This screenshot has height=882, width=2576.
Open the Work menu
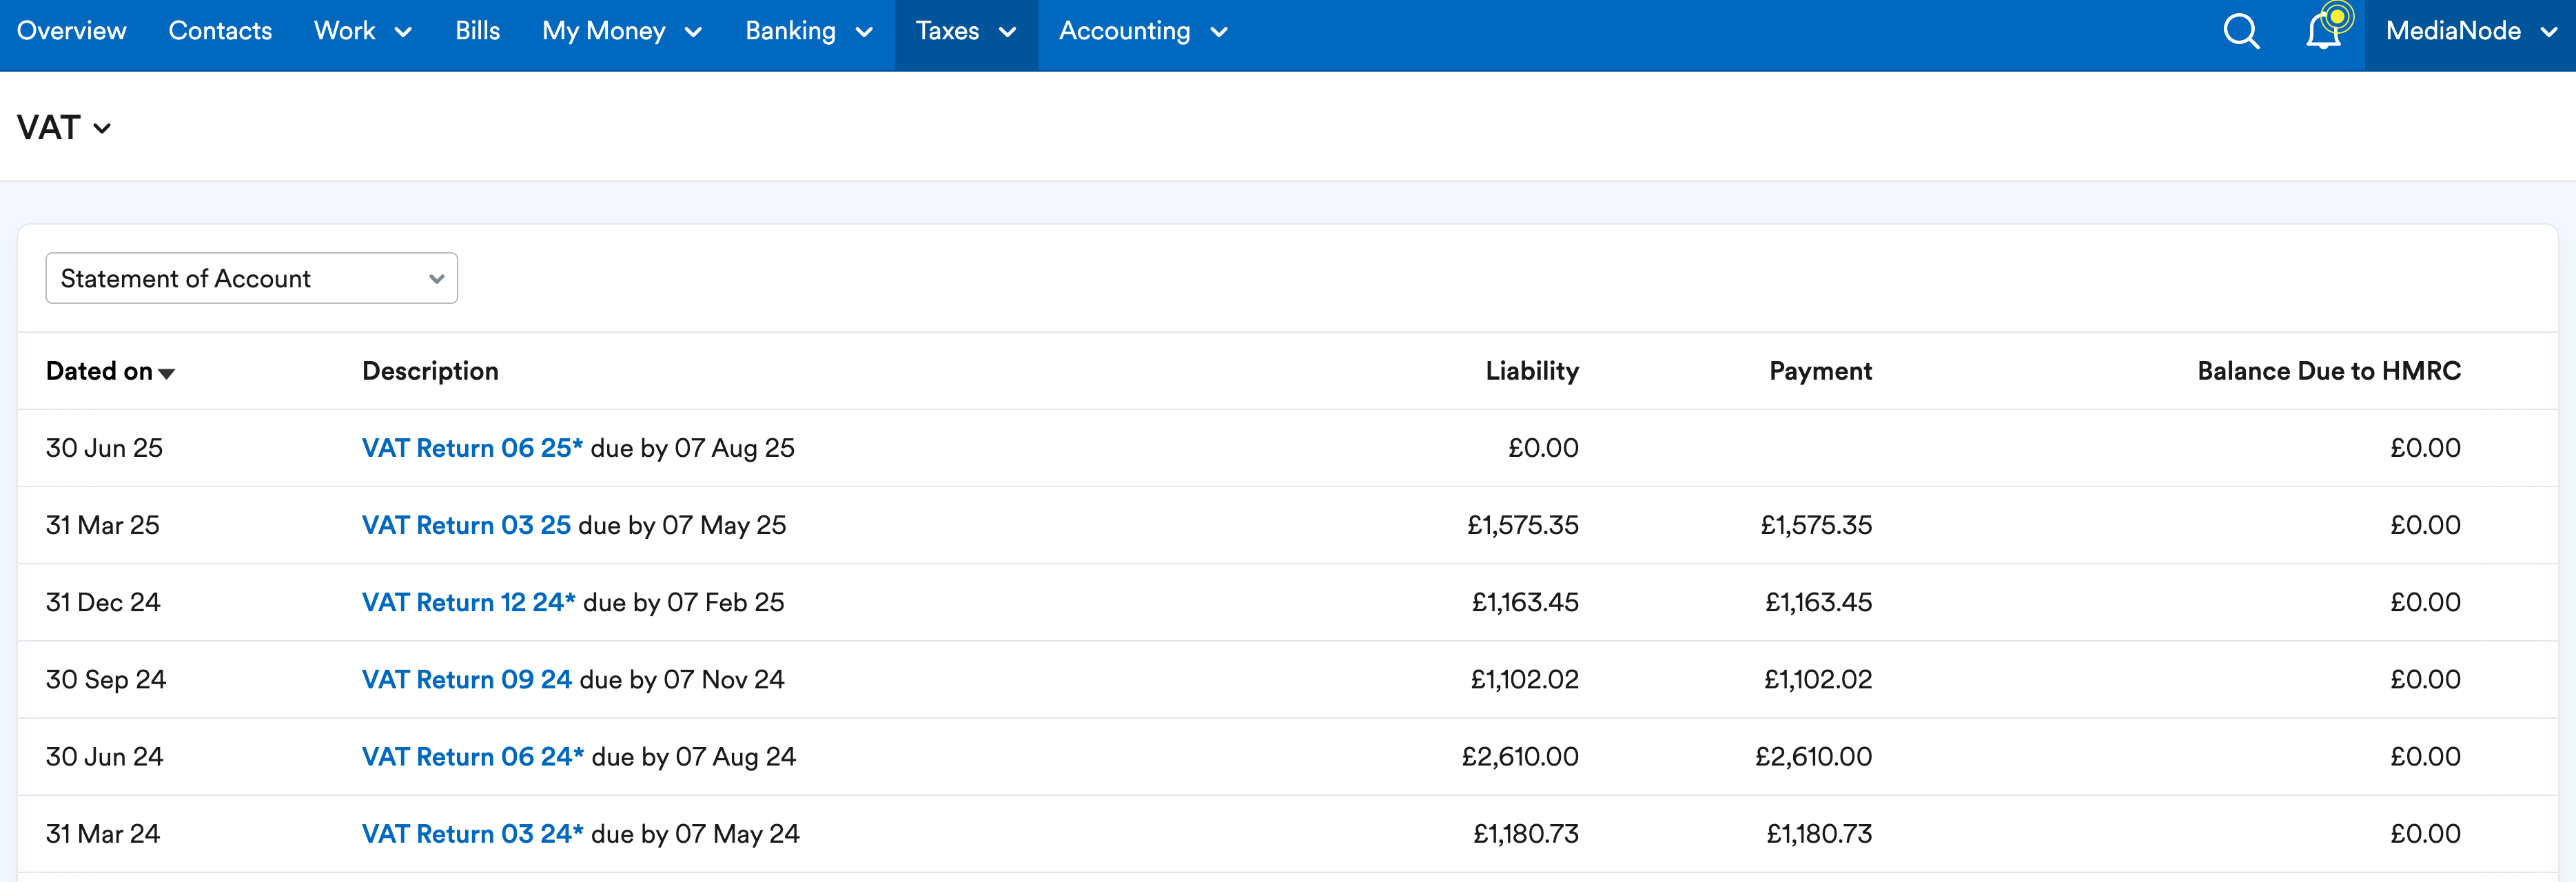coord(362,32)
